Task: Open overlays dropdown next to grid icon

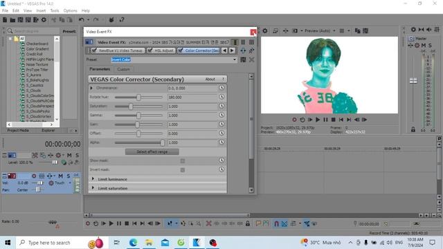Action: [x=349, y=30]
